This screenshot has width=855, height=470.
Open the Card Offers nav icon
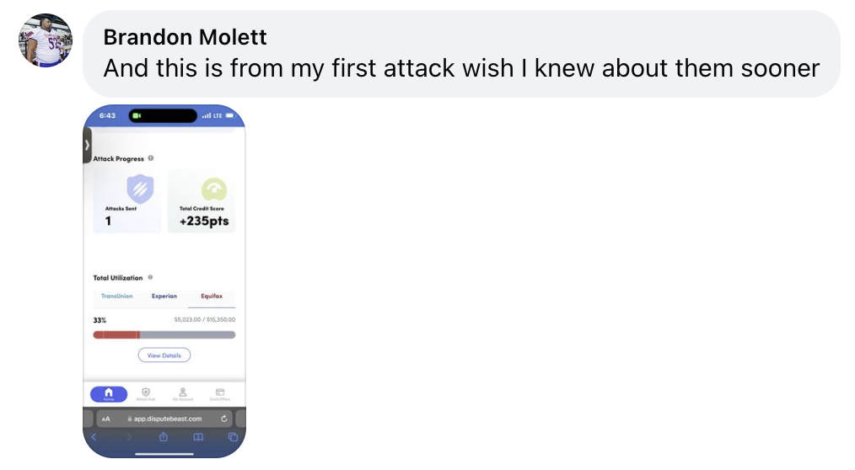point(219,394)
